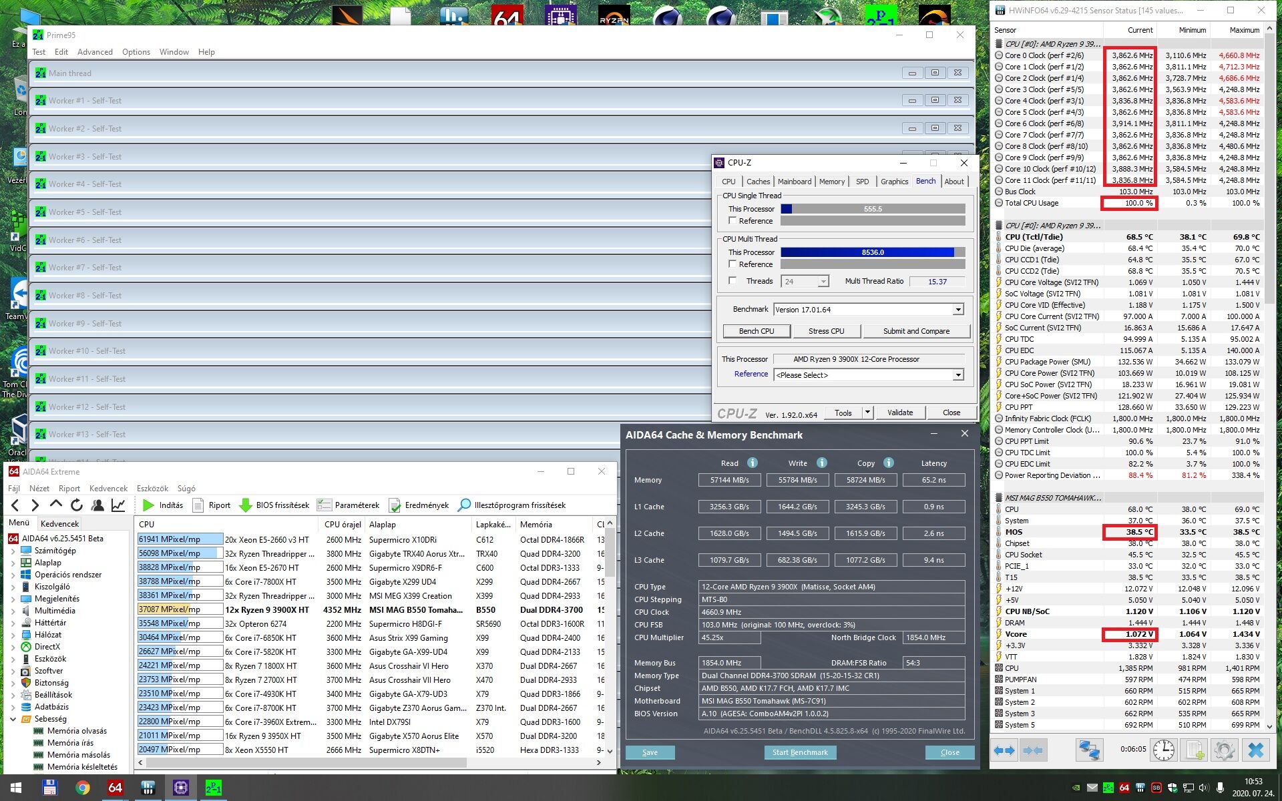The height and width of the screenshot is (801, 1282).
Task: Click Read info icon in AIDA64 benchmark
Action: click(753, 463)
